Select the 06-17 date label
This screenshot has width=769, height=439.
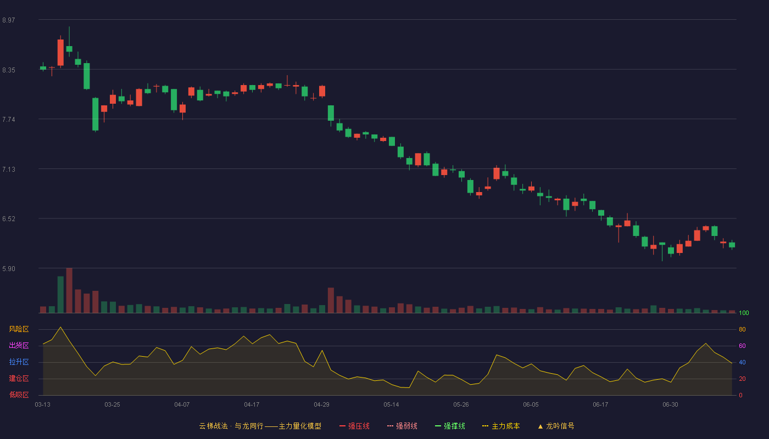[x=600, y=404]
